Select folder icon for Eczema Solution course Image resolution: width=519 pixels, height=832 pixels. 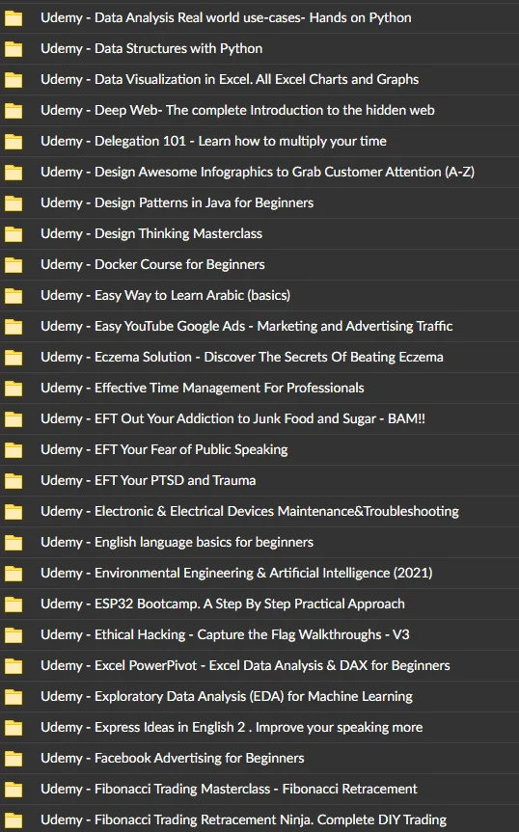click(14, 358)
